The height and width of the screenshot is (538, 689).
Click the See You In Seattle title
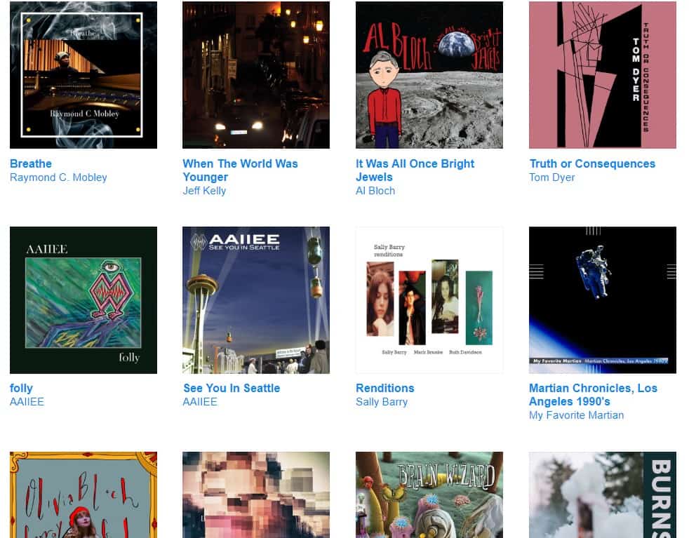click(x=232, y=388)
